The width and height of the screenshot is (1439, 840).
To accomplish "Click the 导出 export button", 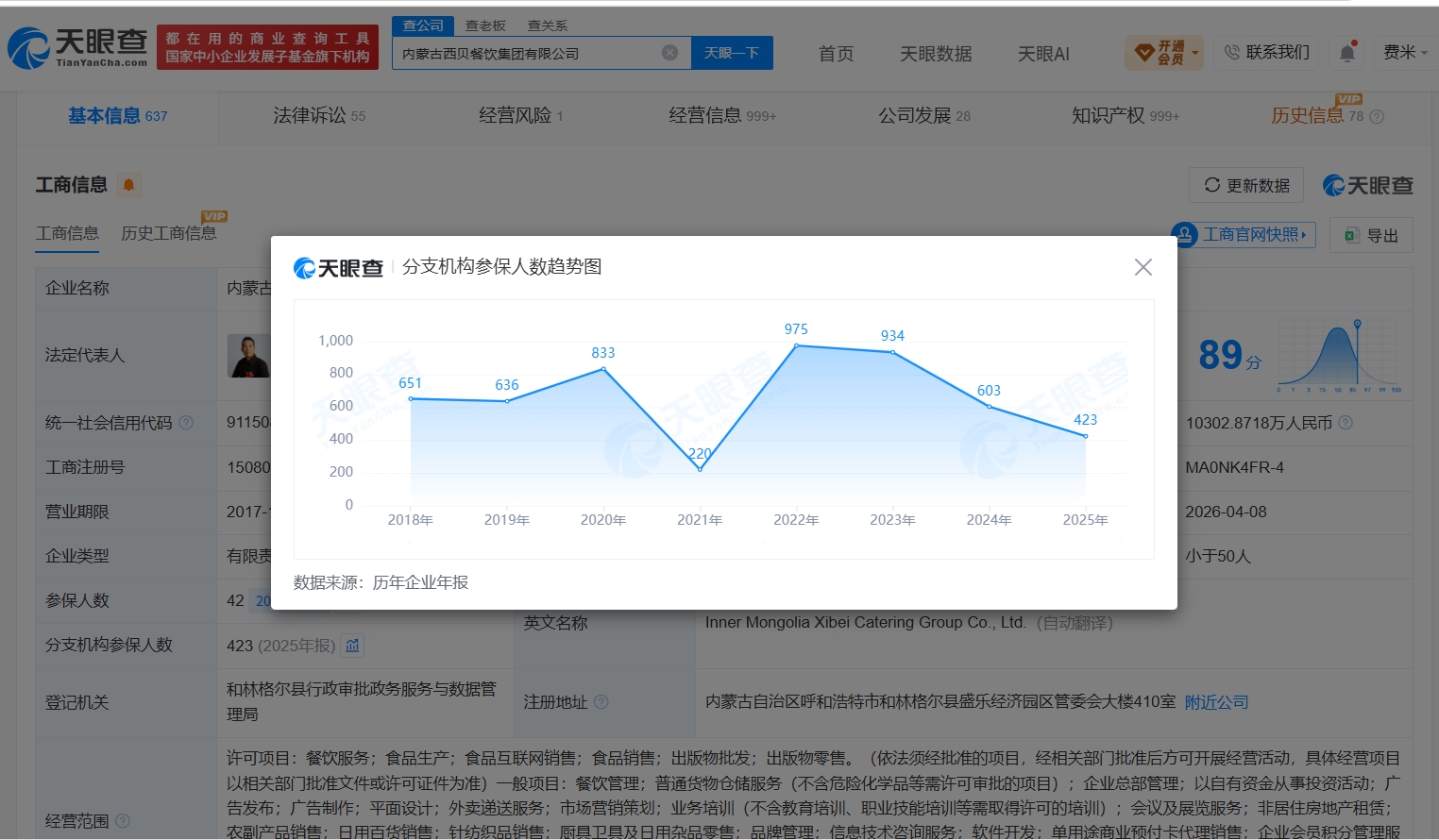I will (1371, 235).
